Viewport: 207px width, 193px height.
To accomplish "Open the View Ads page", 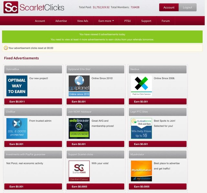I will [x=83, y=21].
